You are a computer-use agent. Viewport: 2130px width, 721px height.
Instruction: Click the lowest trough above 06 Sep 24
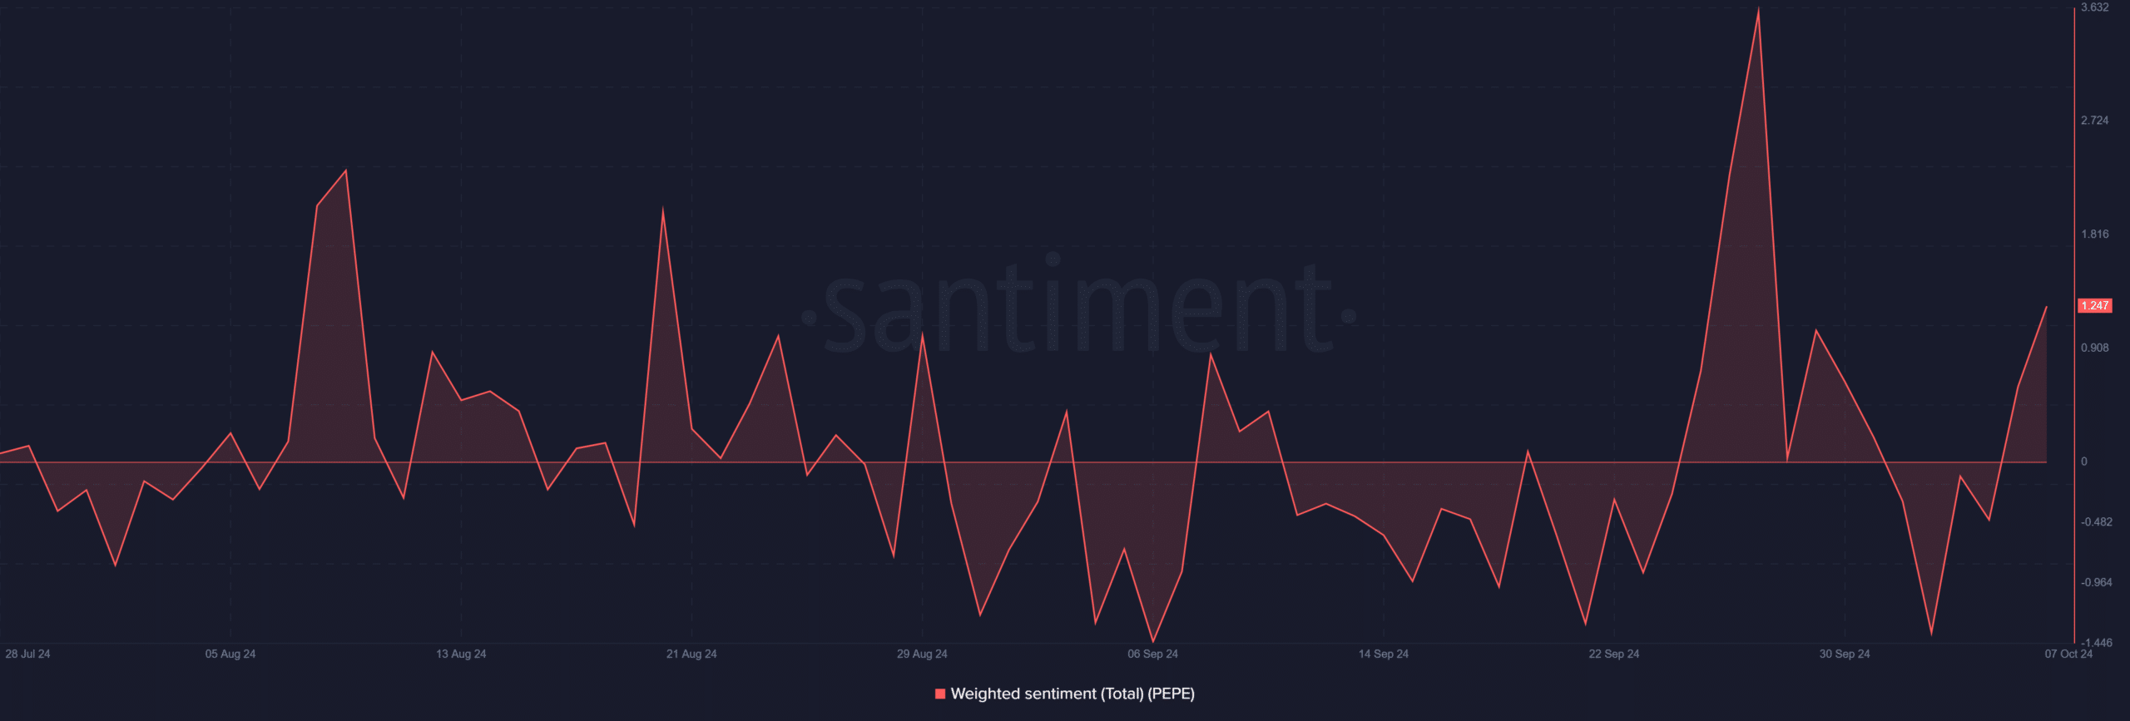1152,641
